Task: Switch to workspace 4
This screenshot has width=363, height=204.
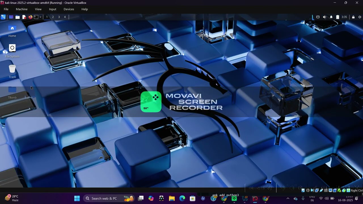Action: (x=65, y=17)
